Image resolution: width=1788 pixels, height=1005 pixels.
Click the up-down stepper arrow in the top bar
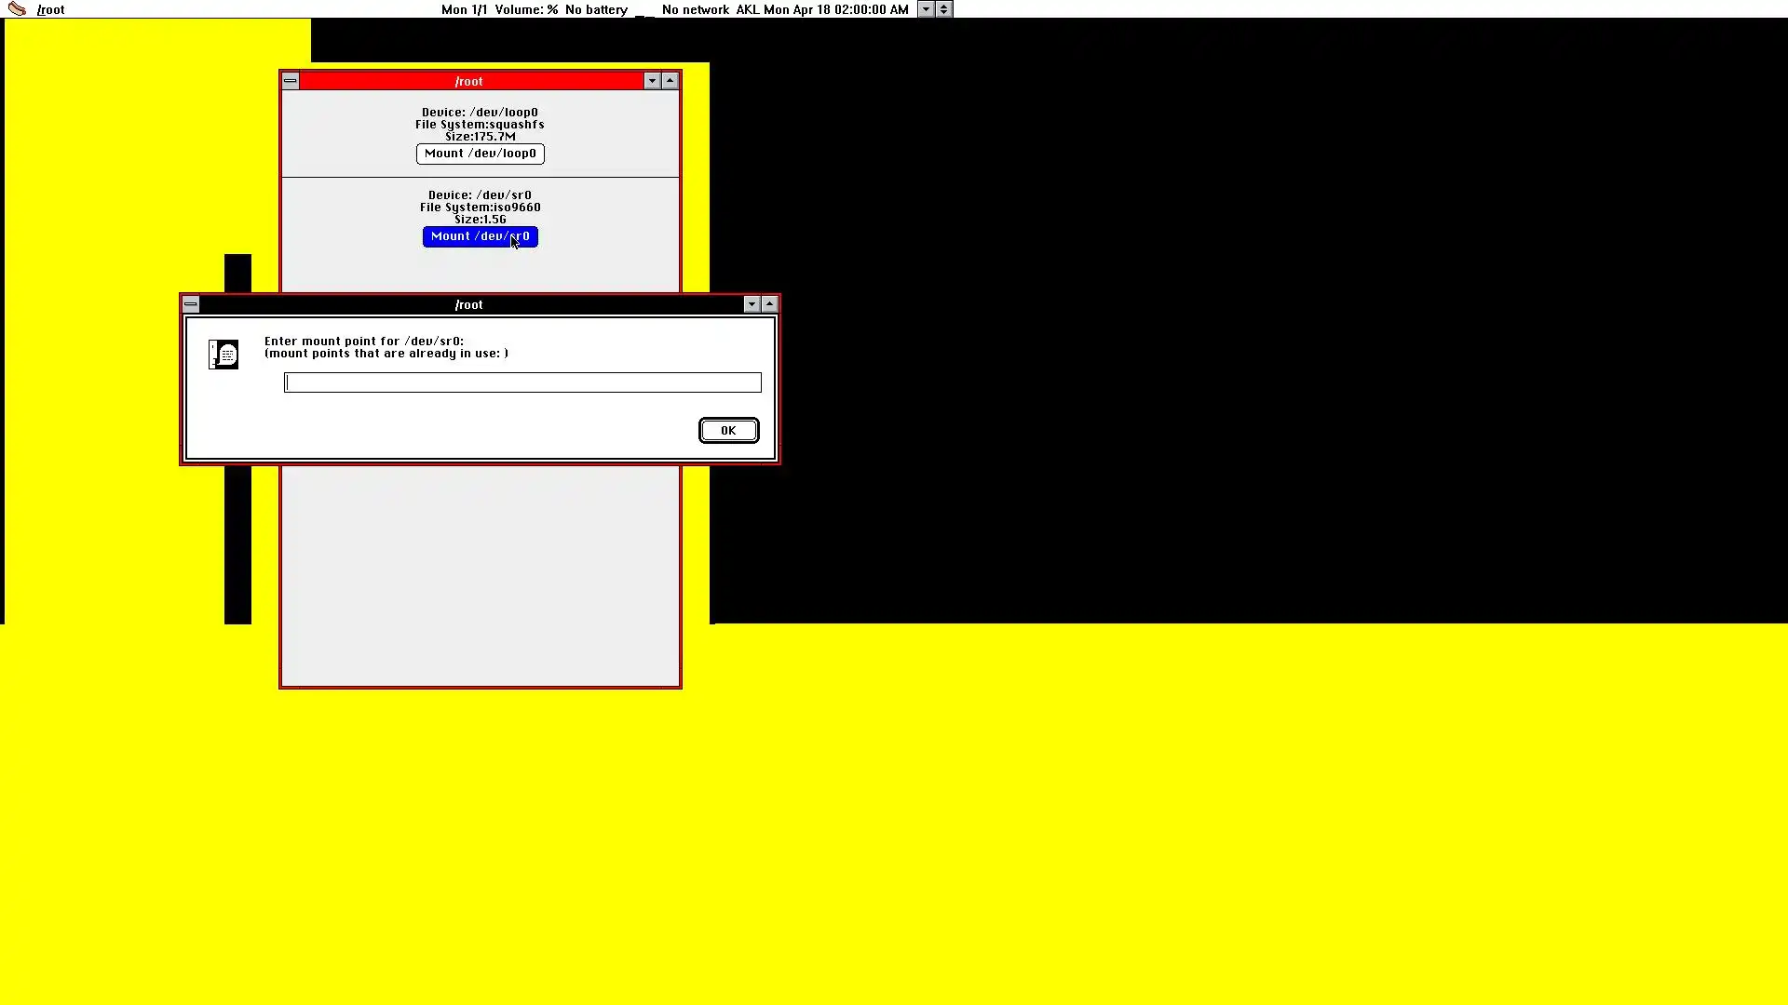tap(943, 9)
